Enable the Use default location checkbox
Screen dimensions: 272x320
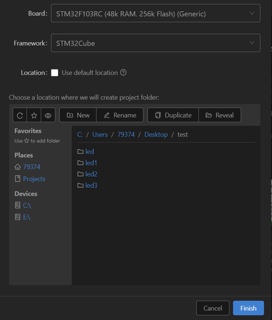(55, 72)
